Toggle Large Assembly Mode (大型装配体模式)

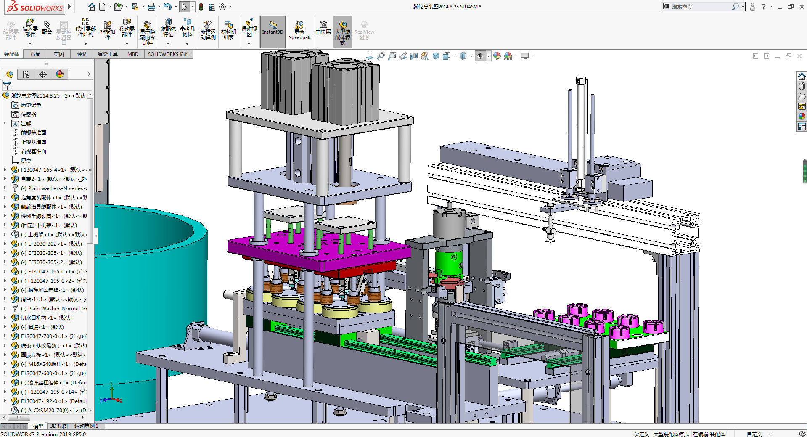[x=343, y=32]
